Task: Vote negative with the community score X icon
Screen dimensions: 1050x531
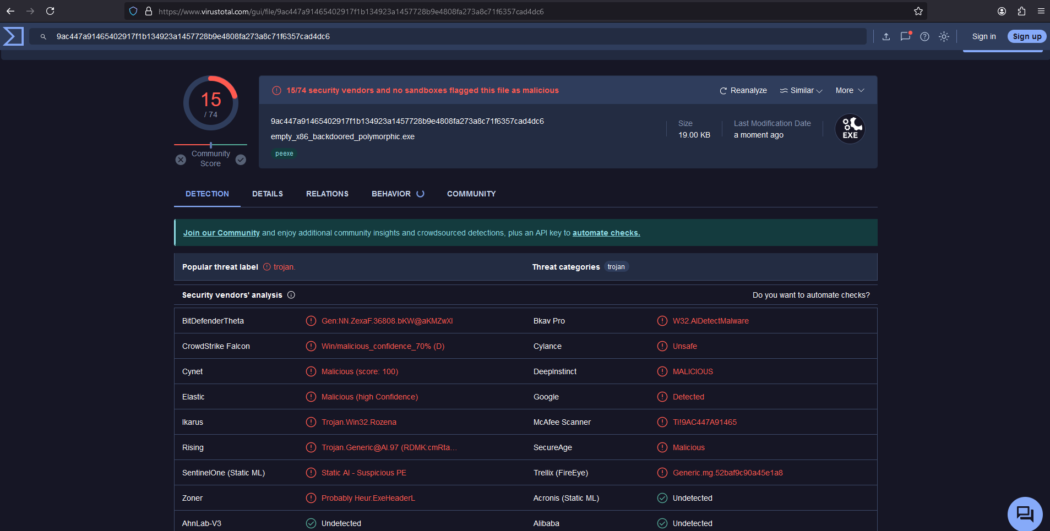Action: (x=181, y=160)
